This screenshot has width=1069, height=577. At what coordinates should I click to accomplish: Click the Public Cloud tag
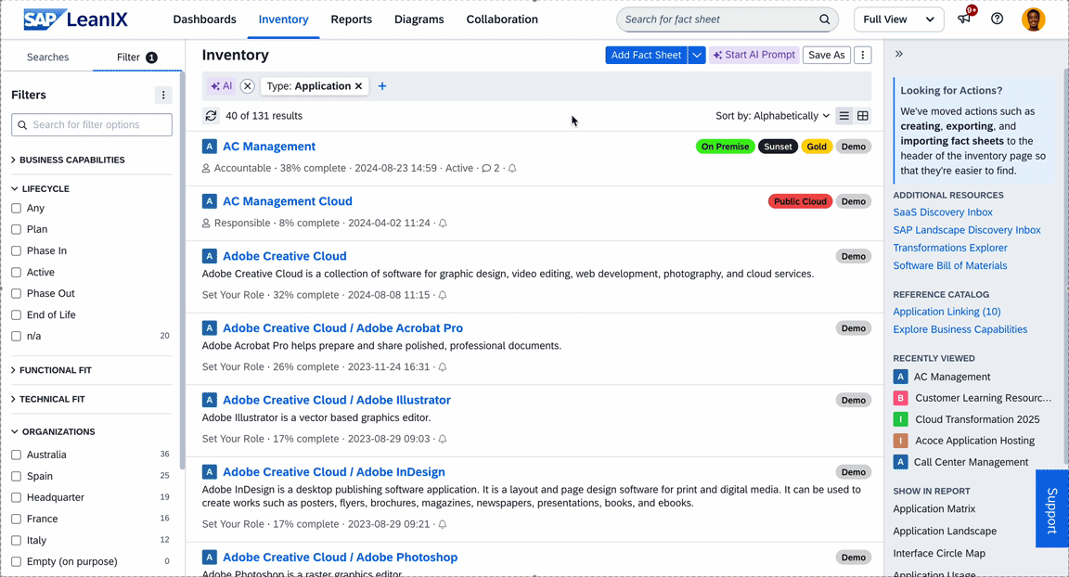800,201
